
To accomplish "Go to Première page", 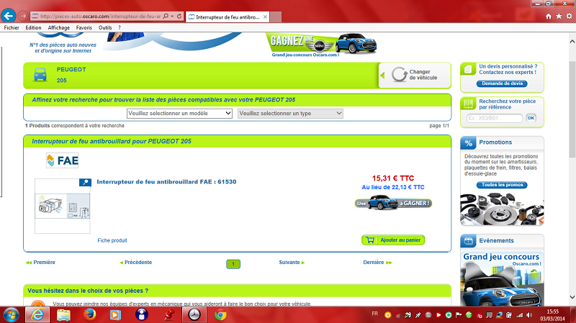I will 40,263.
